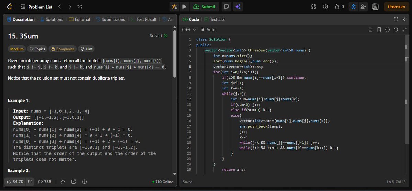Click the description panel scrollbar
This screenshot has height=191, width=412.
175,53
